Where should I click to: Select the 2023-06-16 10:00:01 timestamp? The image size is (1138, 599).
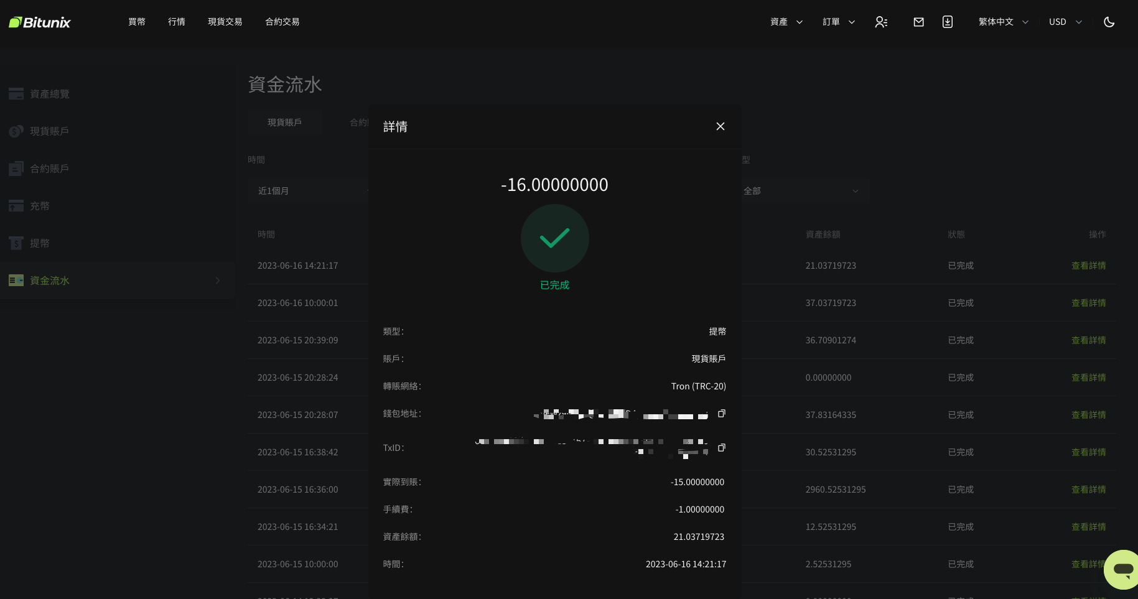click(x=298, y=303)
